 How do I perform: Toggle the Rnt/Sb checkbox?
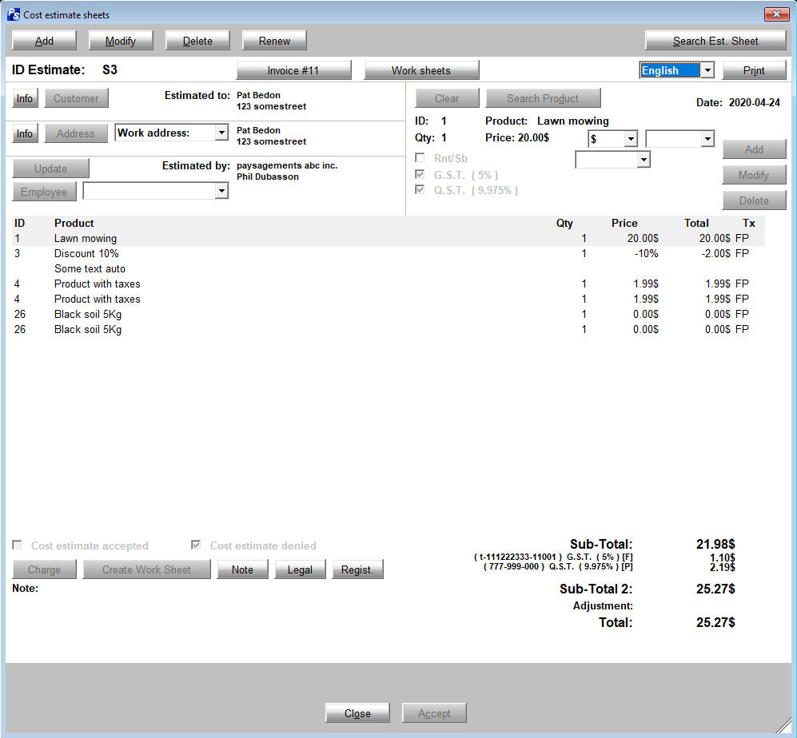420,158
